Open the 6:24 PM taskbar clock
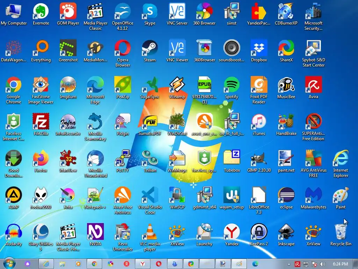Screen dimensions: 358x269 [341, 264]
